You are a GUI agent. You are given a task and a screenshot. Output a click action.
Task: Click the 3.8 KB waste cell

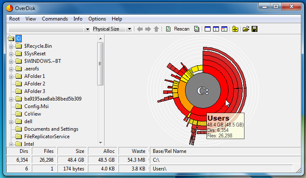133,169
